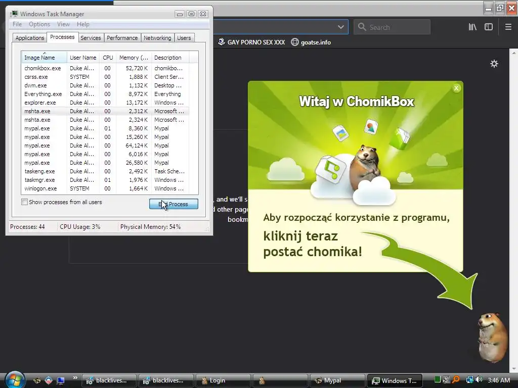The image size is (518, 388).
Task: Select the explorer.exe process row
Action: 105,103
